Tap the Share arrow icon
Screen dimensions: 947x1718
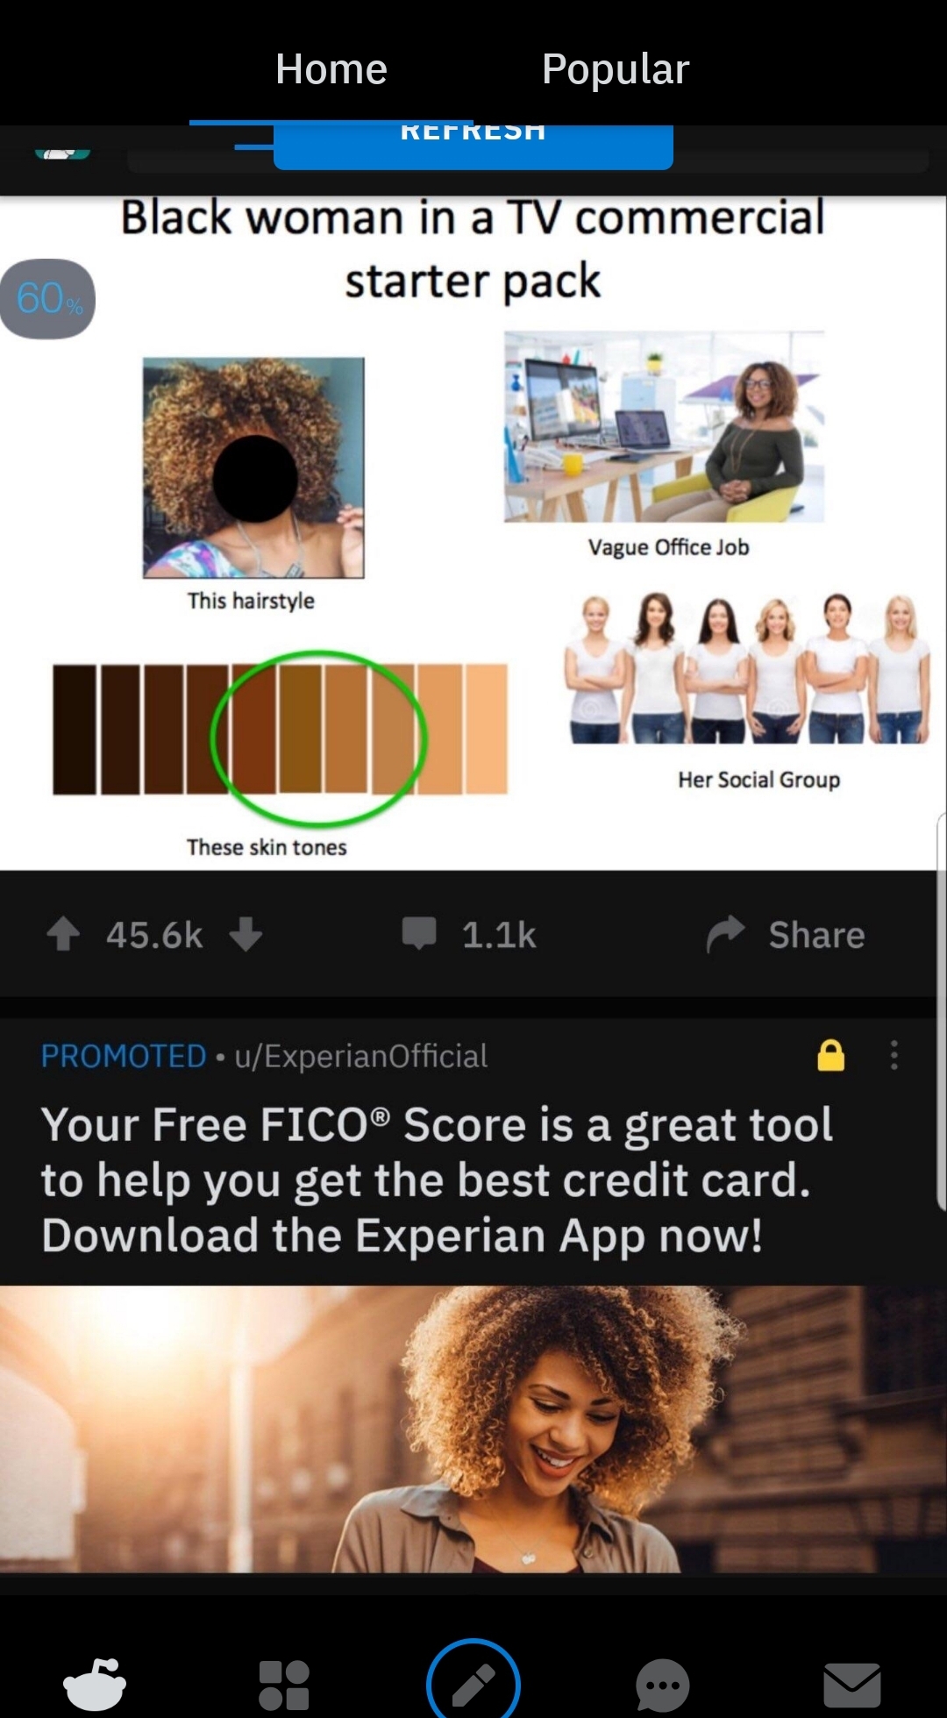(x=726, y=934)
